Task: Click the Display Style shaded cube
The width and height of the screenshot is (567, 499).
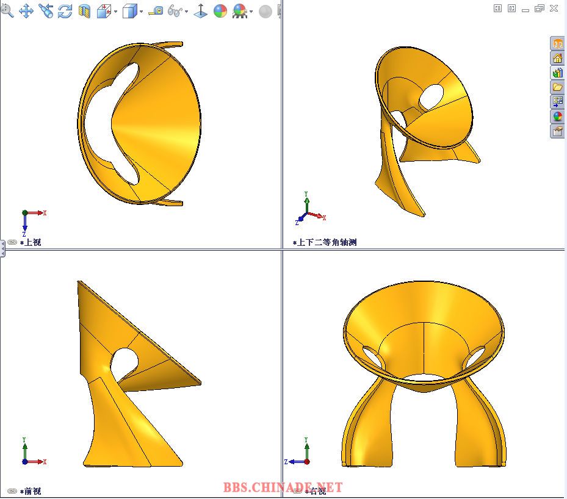Action: (130, 11)
